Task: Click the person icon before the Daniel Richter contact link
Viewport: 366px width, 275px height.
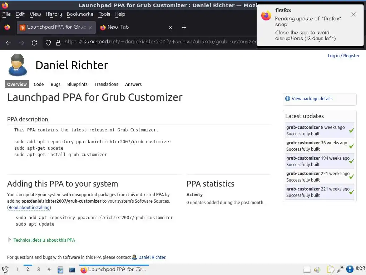Action: pos(134,257)
